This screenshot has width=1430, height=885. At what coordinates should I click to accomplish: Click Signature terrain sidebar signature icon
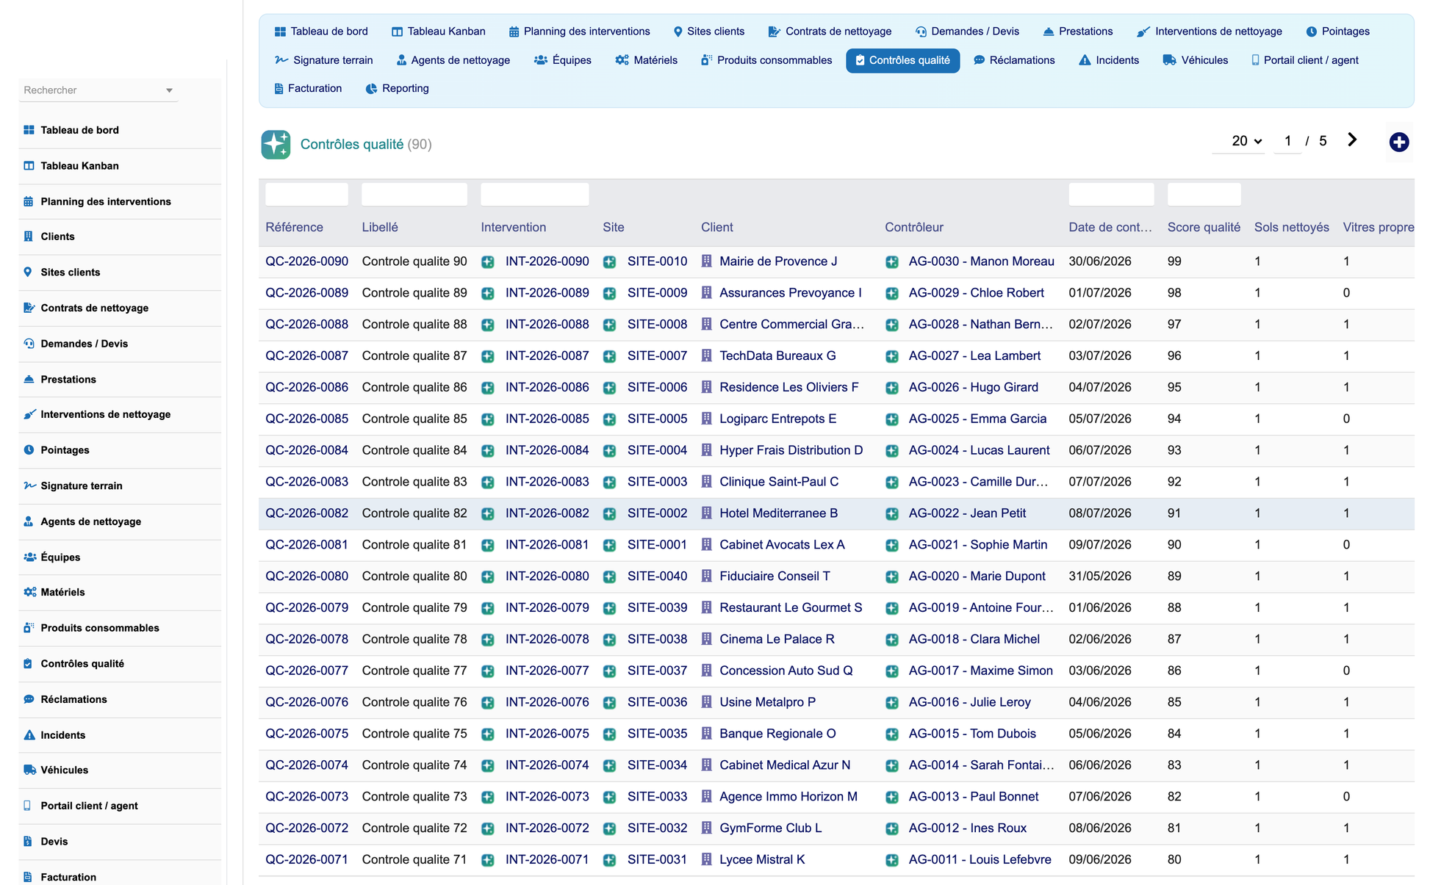[29, 485]
